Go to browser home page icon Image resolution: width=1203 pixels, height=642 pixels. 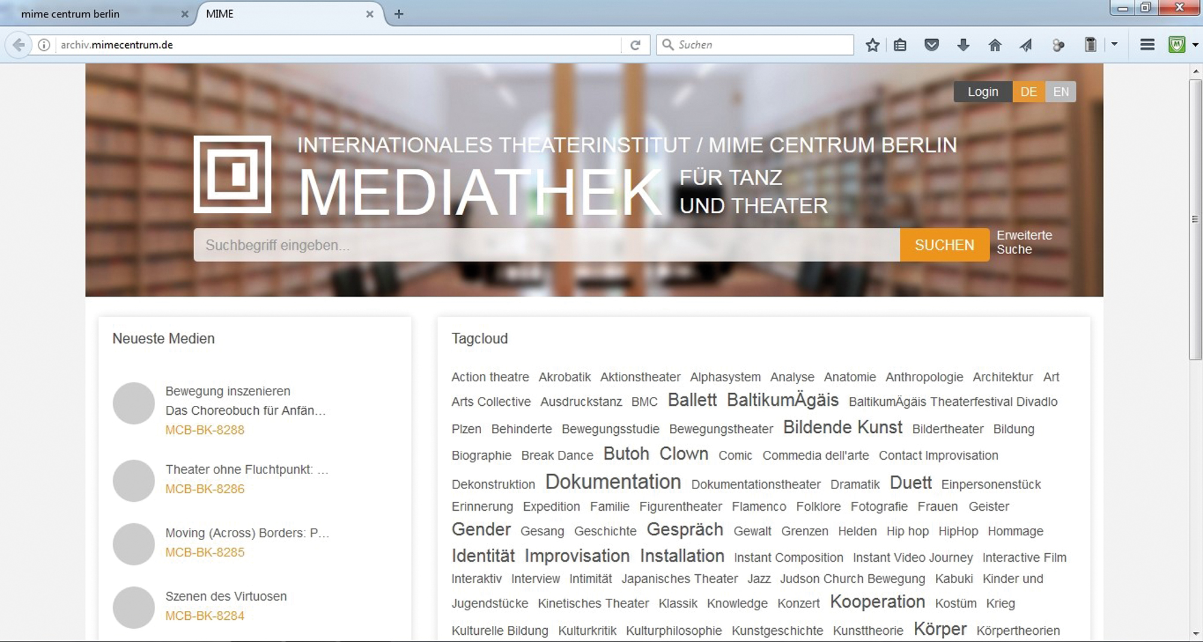[995, 45]
